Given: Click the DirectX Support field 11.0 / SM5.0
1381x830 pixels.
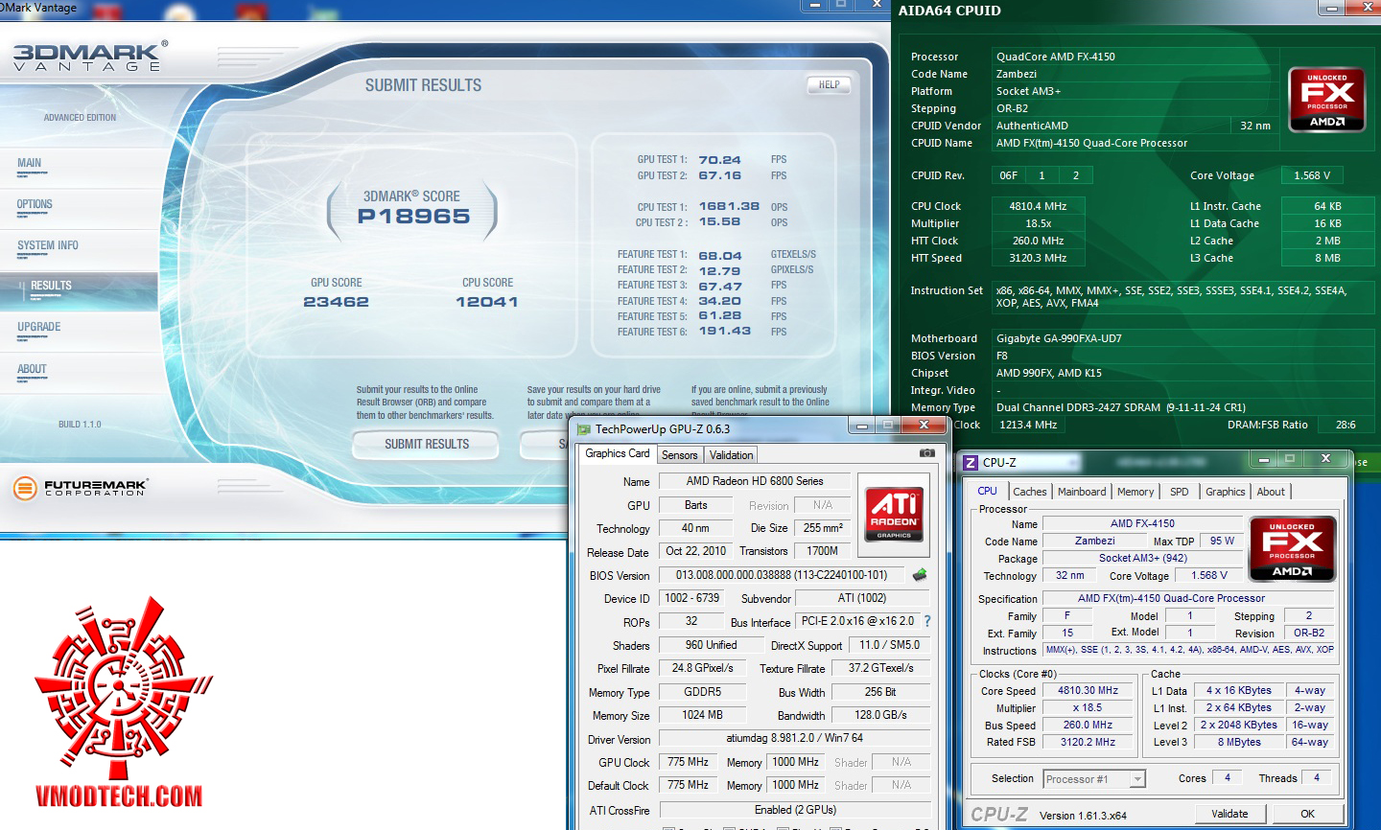Looking at the screenshot, I should click(889, 645).
